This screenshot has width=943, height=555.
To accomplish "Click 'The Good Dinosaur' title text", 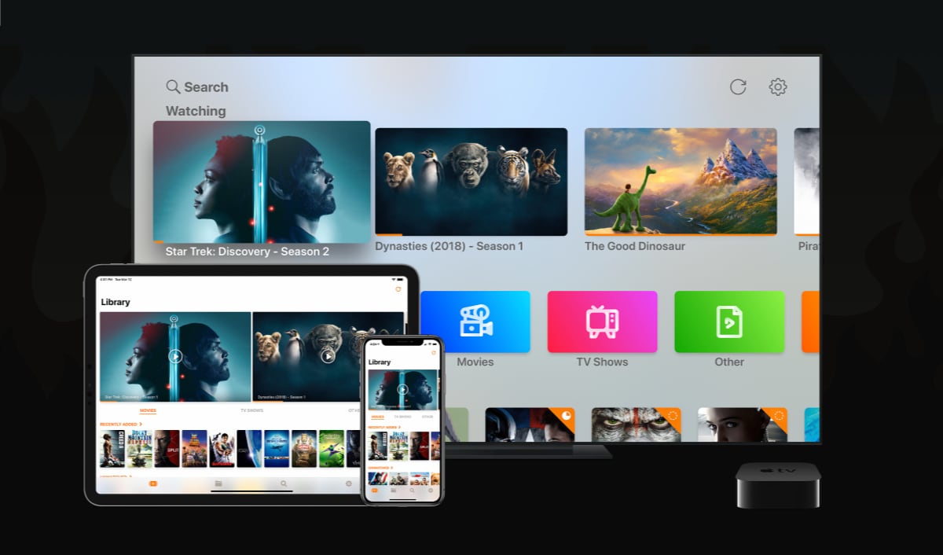I will click(x=635, y=246).
